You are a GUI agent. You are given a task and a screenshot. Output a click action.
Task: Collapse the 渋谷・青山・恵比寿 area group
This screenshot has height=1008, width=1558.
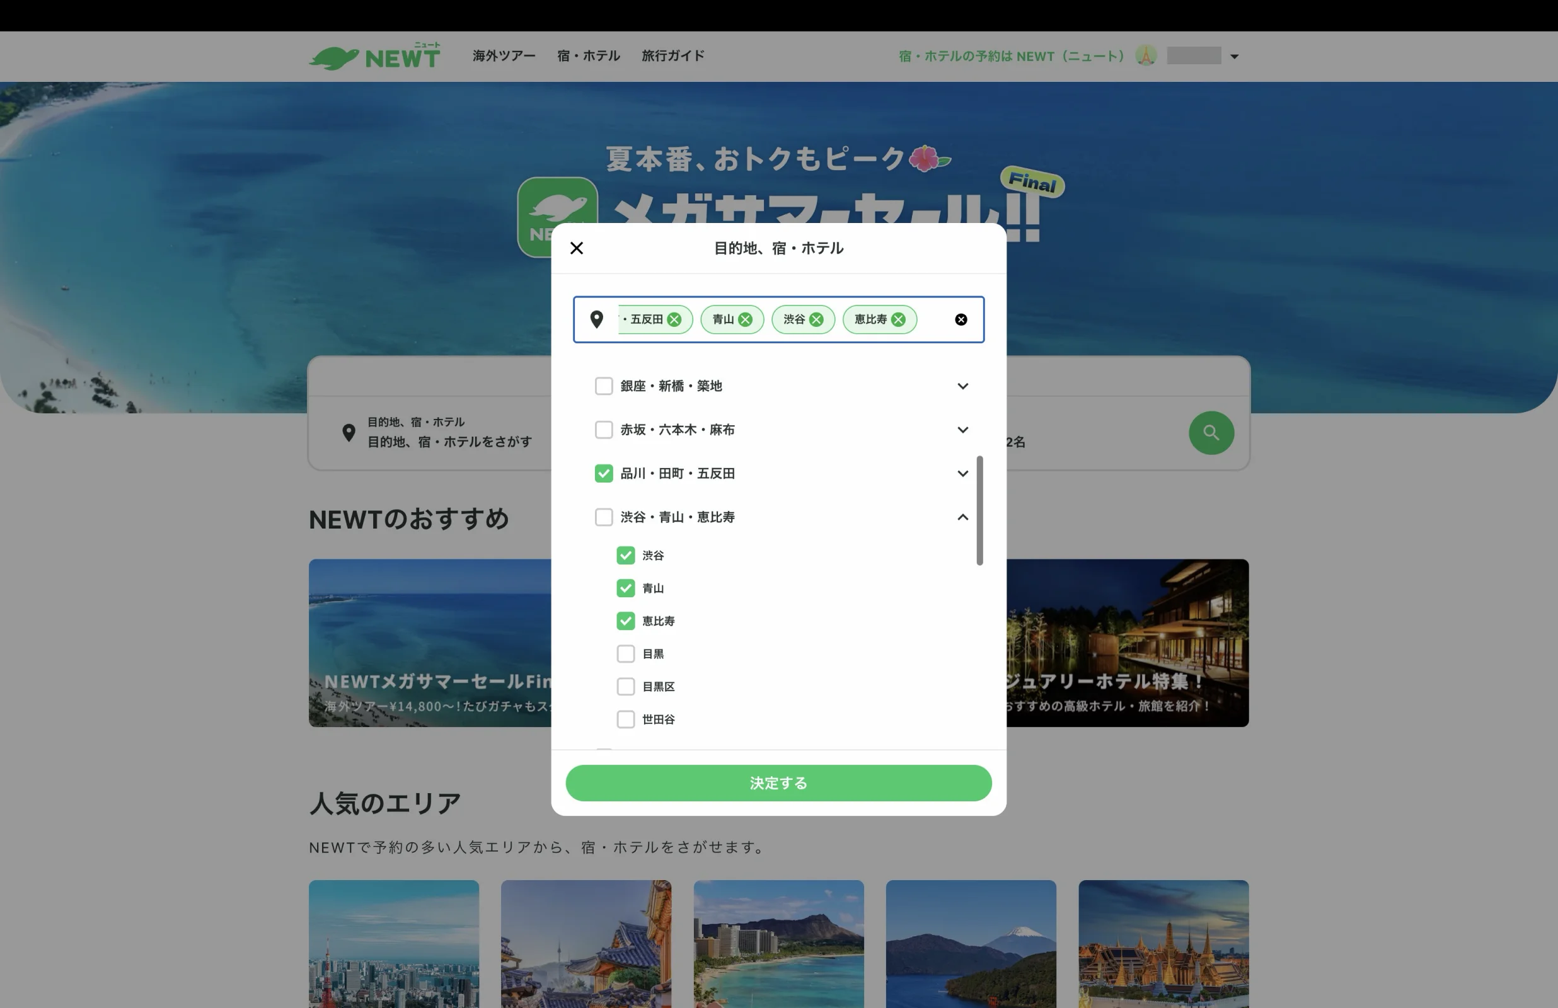point(962,517)
